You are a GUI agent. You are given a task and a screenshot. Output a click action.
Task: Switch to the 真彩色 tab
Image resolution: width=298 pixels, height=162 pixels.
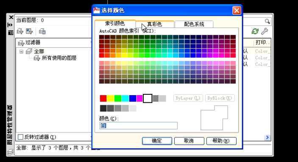[x=155, y=24]
